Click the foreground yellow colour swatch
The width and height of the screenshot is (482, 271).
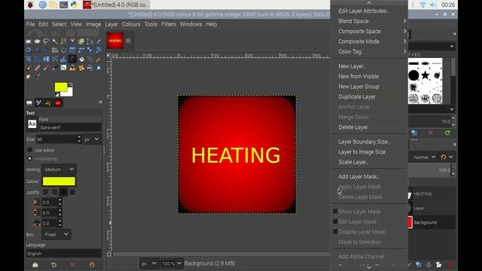coord(61,87)
